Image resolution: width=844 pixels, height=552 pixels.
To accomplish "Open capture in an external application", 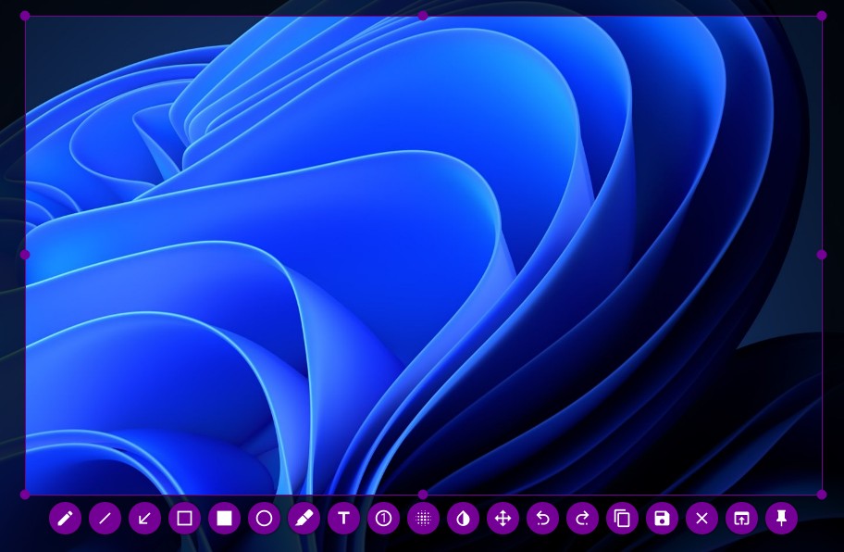I will pos(741,518).
